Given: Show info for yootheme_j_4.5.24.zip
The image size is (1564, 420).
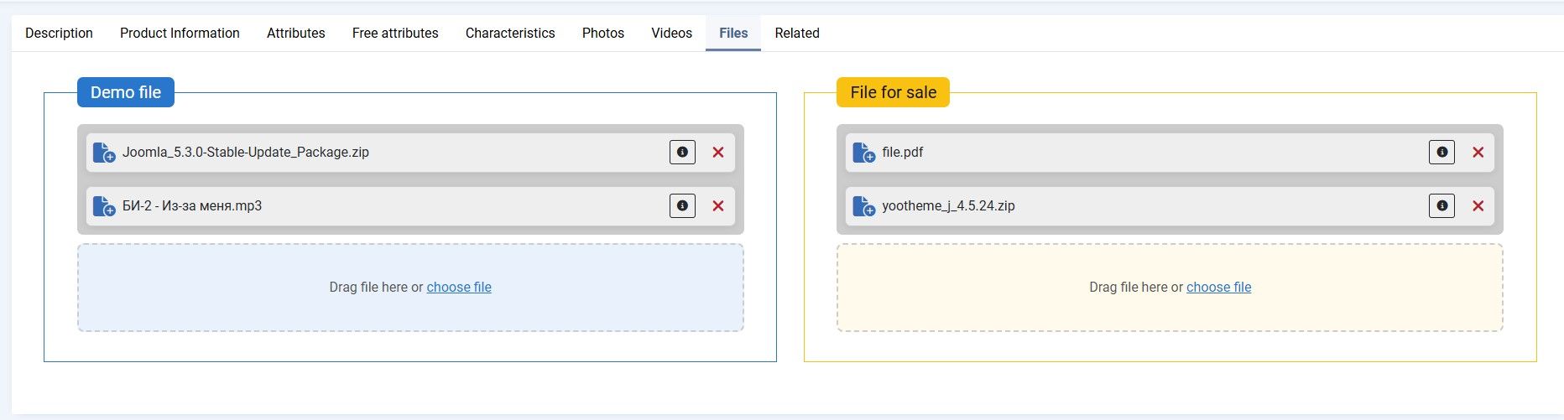Looking at the screenshot, I should point(1441,206).
